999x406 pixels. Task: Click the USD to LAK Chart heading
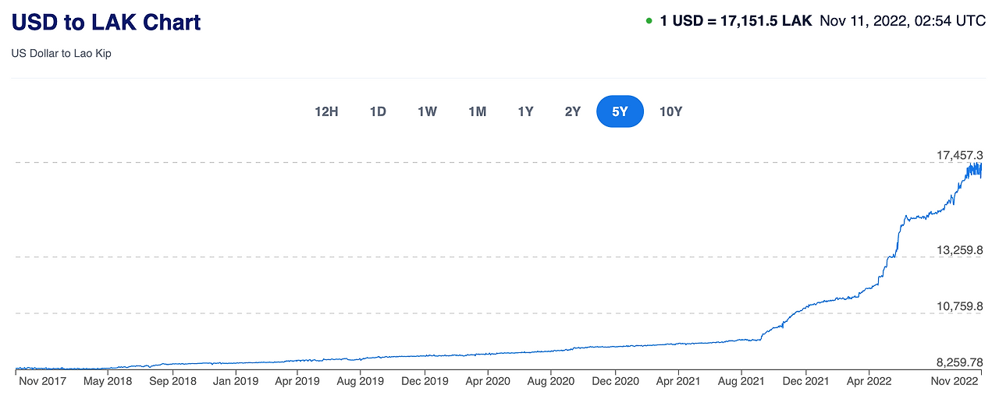(x=106, y=22)
